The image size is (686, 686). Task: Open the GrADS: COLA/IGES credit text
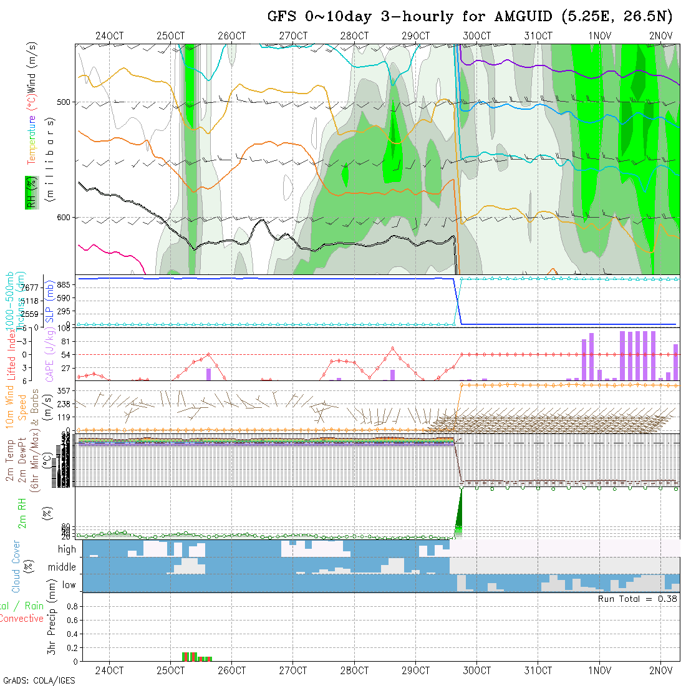click(x=39, y=680)
